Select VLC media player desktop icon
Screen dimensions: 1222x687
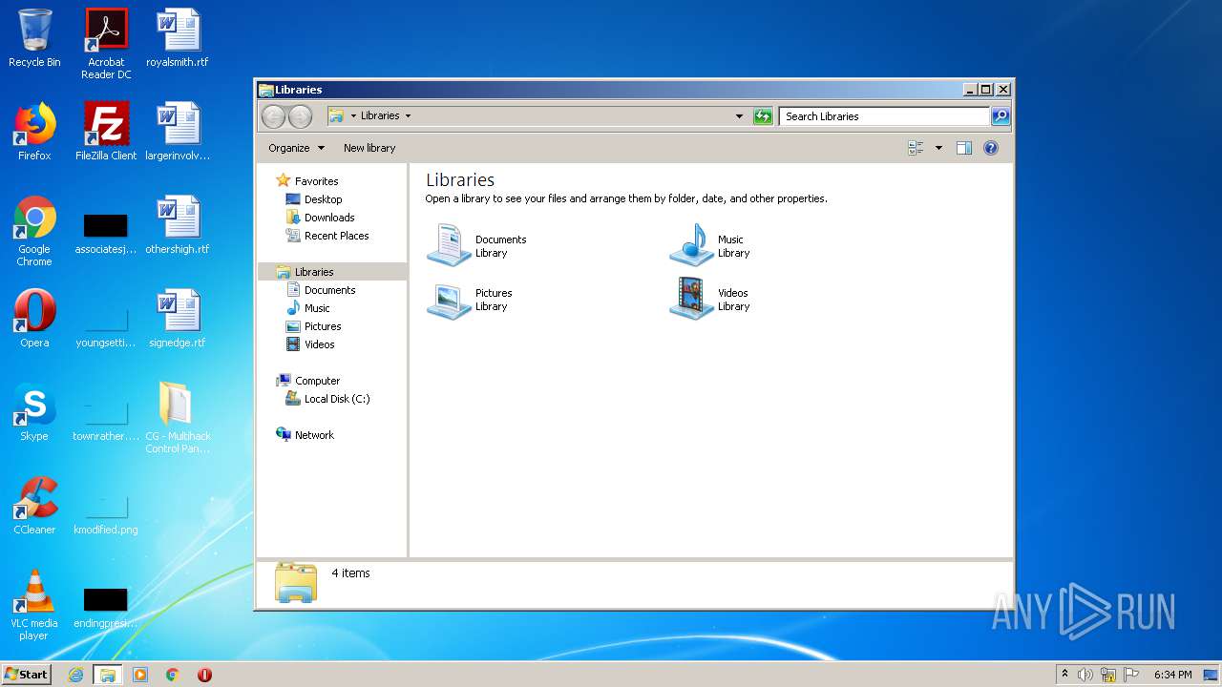pos(34,605)
